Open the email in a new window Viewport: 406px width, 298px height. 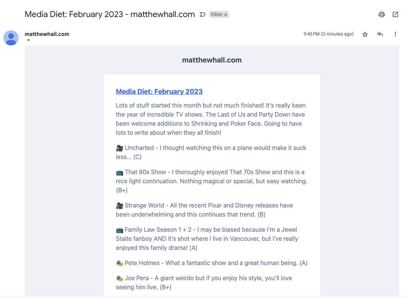pyautogui.click(x=395, y=14)
